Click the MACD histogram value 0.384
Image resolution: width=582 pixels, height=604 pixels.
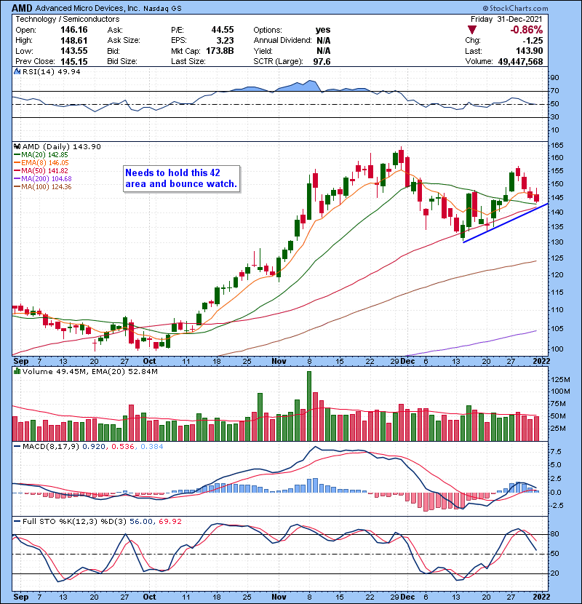[x=152, y=447]
